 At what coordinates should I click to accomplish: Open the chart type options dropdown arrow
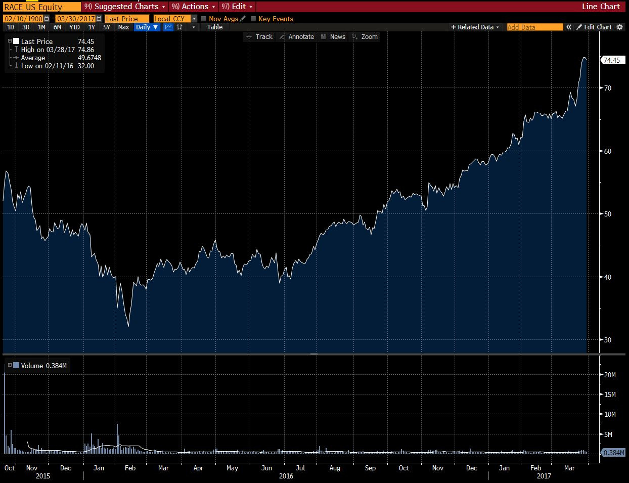[x=194, y=27]
